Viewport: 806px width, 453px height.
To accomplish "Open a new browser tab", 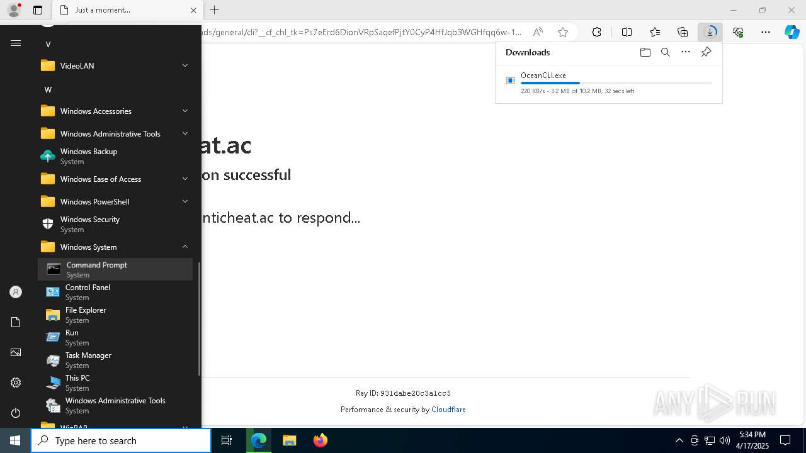I will click(214, 10).
